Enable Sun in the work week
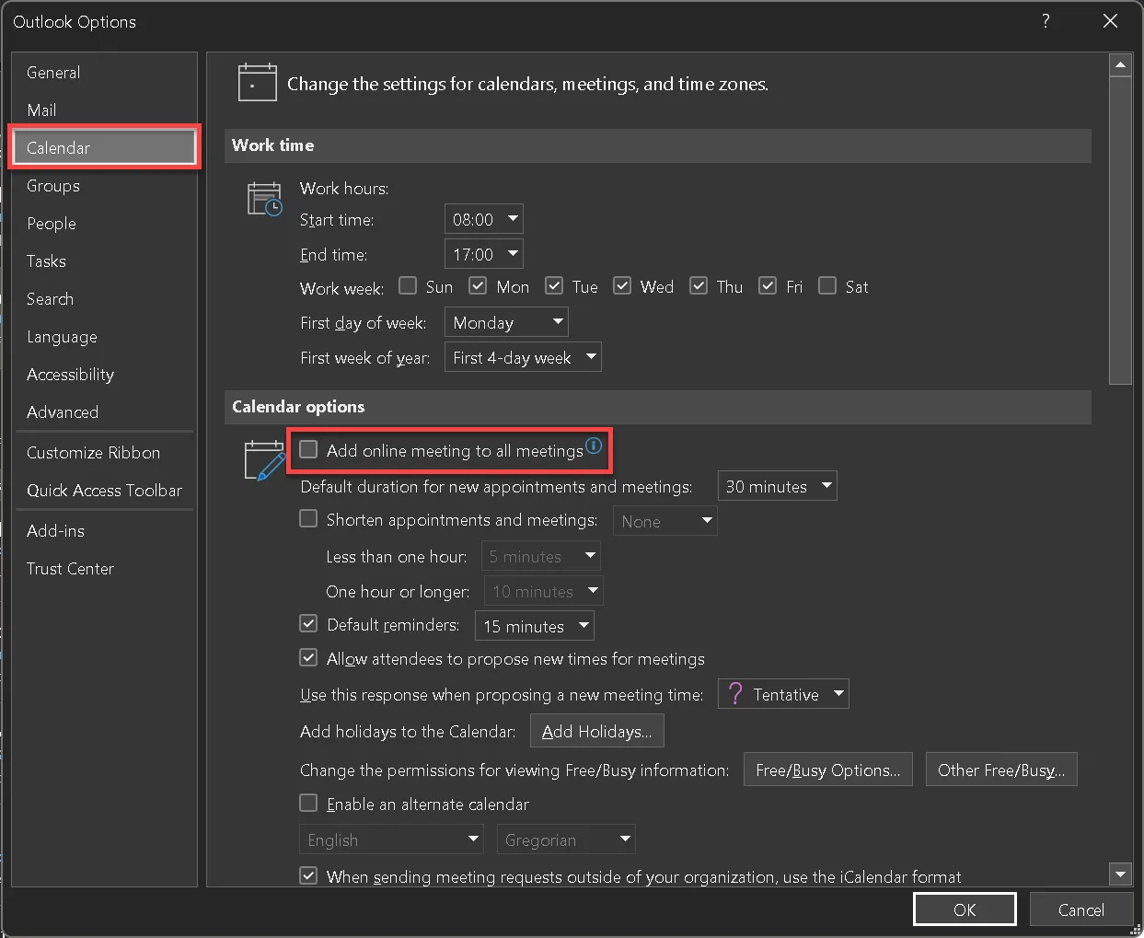The width and height of the screenshot is (1144, 938). pos(408,285)
